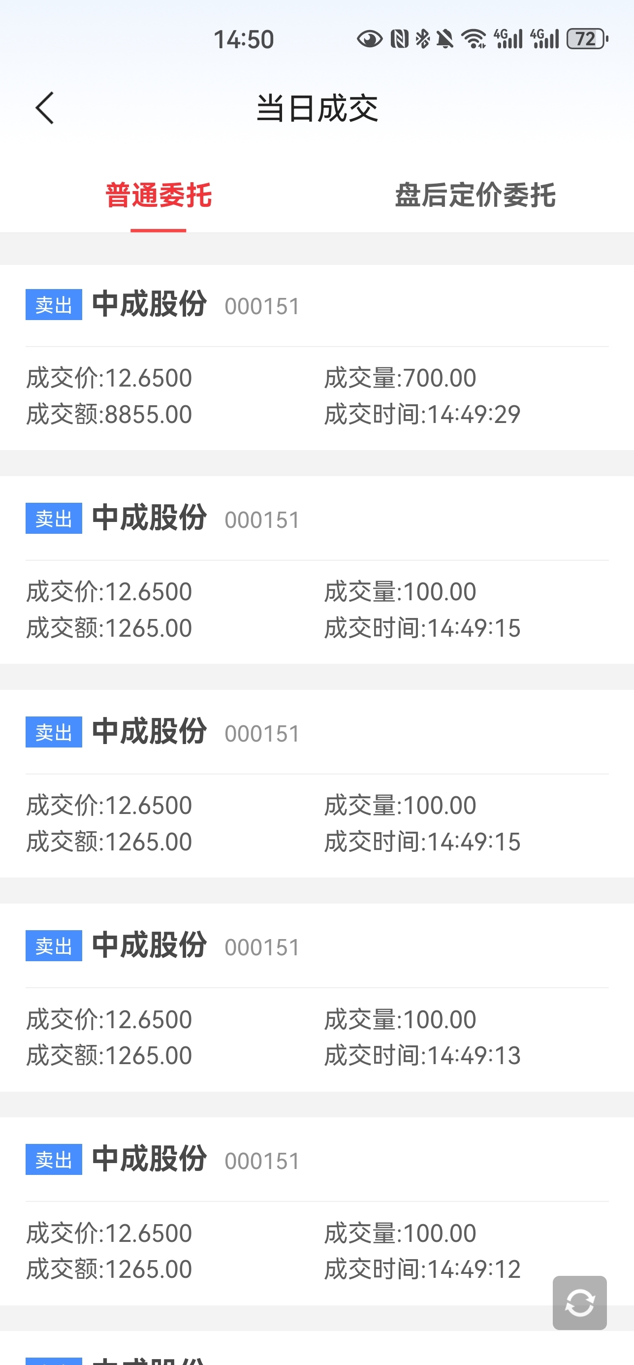Open the 14:49:12 中成股份 trade record
The width and height of the screenshot is (634, 1365).
pos(317,1211)
